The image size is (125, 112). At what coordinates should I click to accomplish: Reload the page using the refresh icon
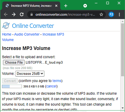[x=22, y=14]
